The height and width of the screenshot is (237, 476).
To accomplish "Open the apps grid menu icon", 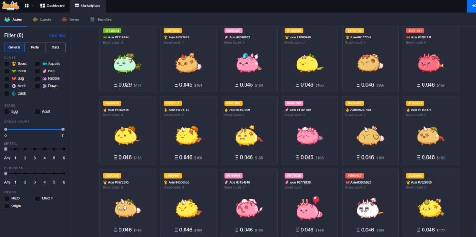I will coord(26,6).
